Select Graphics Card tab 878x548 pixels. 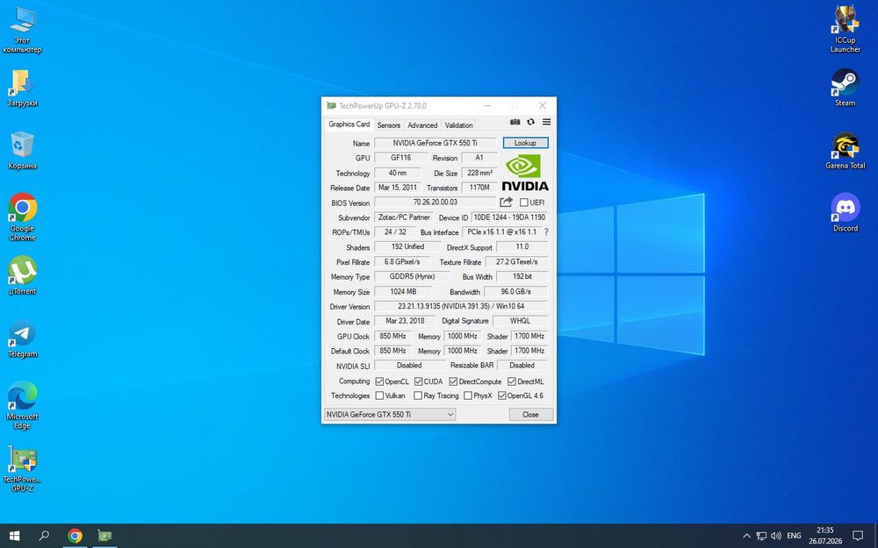pos(349,125)
